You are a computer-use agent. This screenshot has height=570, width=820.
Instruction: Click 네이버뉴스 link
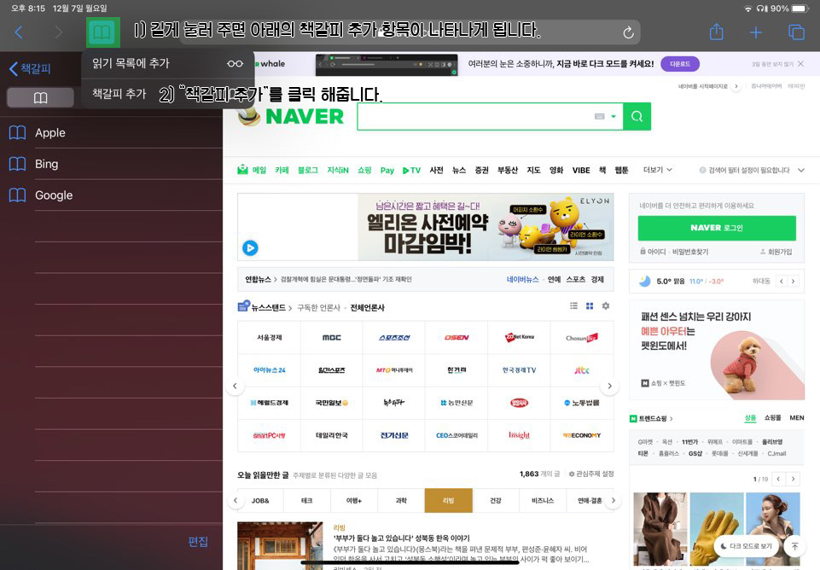point(522,279)
